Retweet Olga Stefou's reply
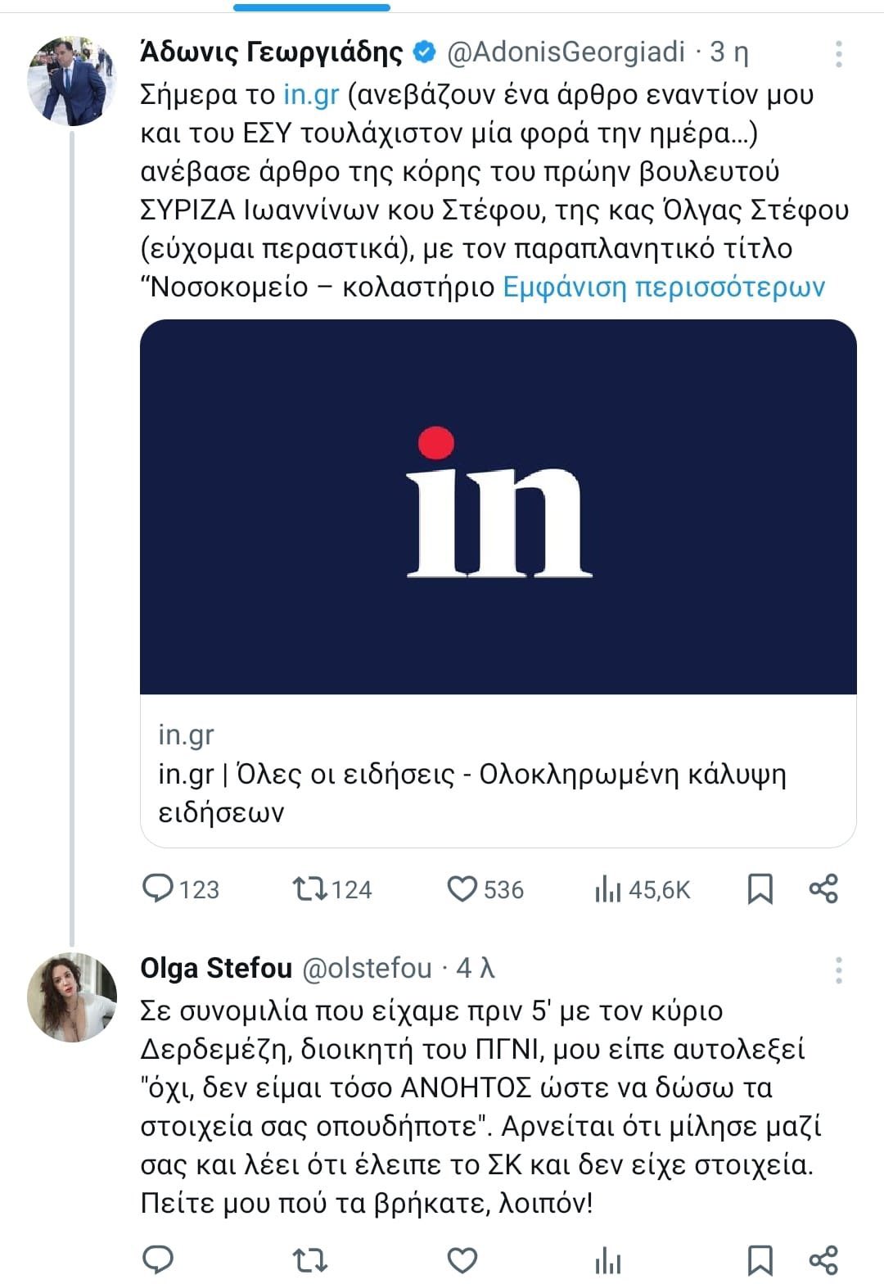 (311, 1260)
